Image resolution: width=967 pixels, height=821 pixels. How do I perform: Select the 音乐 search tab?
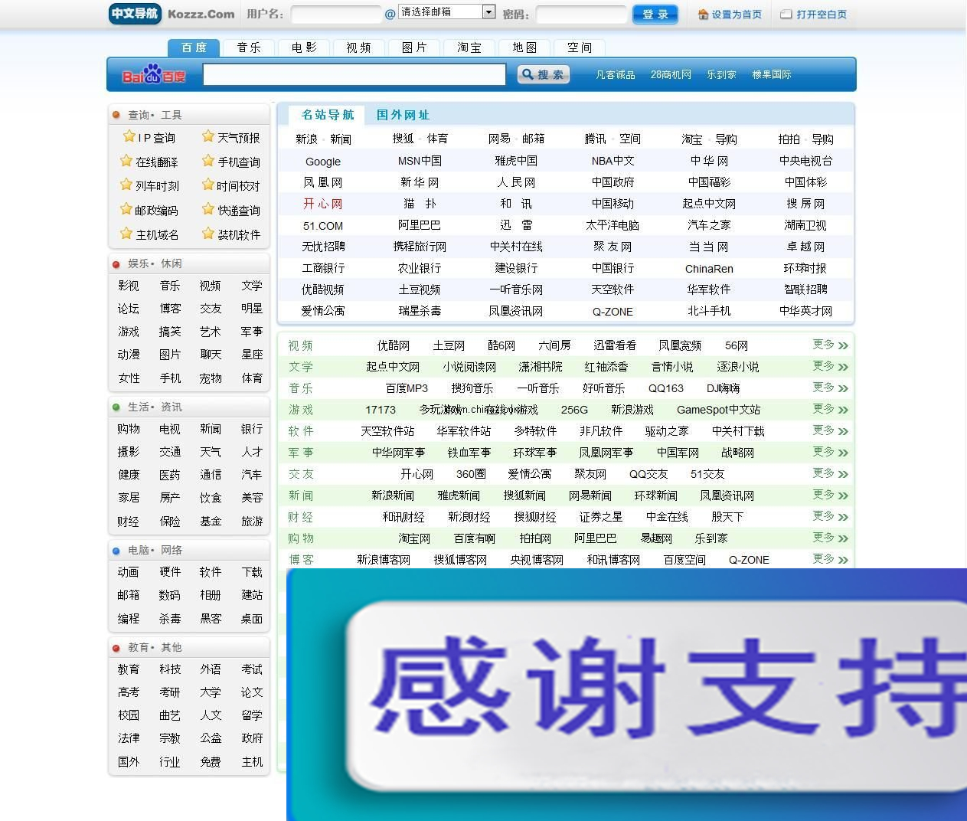[249, 47]
